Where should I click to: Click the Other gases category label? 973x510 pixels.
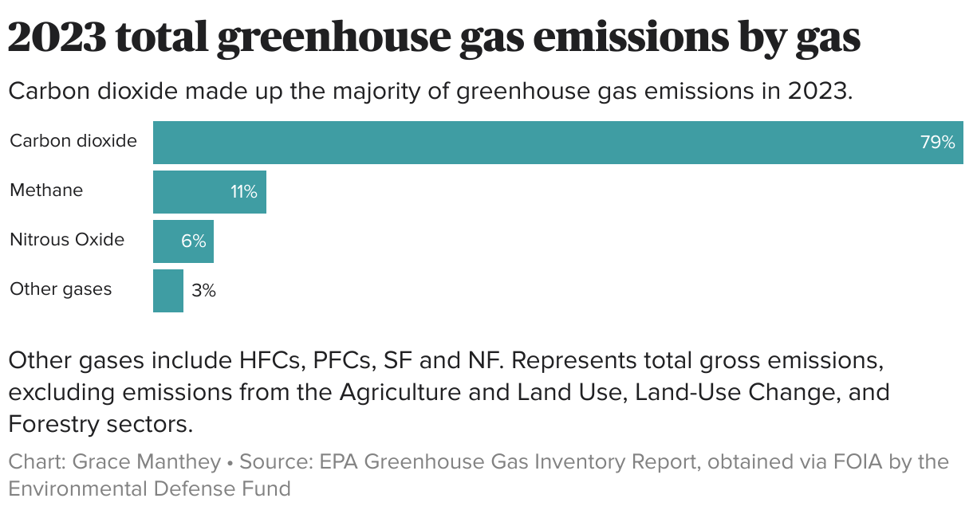tap(61, 289)
